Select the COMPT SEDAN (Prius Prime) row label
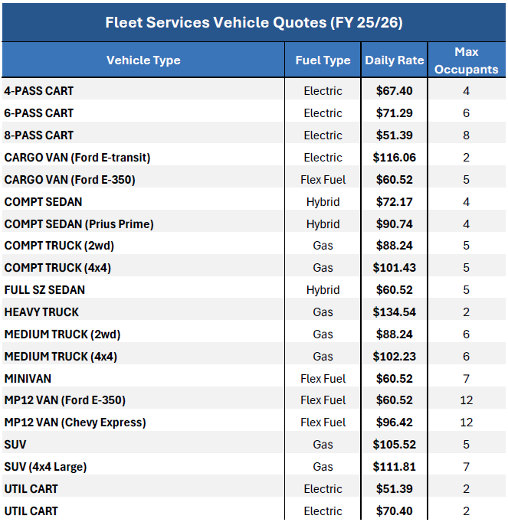The width and height of the screenshot is (508, 522). tap(79, 224)
